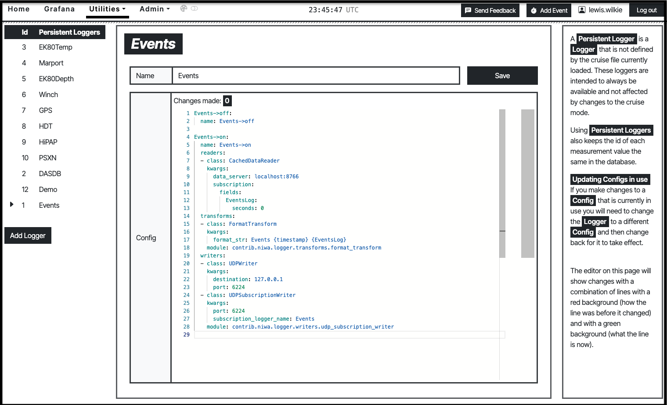Click the Log out button
The width and height of the screenshot is (667, 405).
tap(646, 10)
